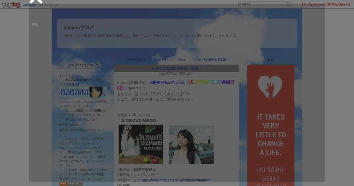This screenshot has width=354, height=186.
Task: Click the このブログについて sidebar heading
Action: point(83,65)
